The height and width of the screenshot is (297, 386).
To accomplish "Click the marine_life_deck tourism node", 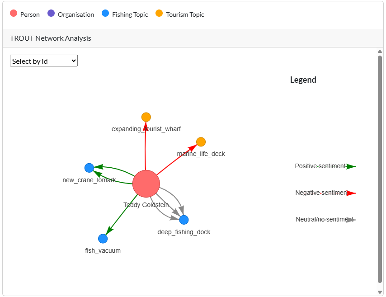I will 201,142.
